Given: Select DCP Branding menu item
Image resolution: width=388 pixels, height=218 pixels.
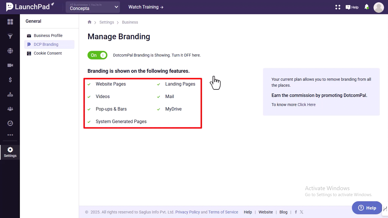Looking at the screenshot, I should click(x=49, y=44).
